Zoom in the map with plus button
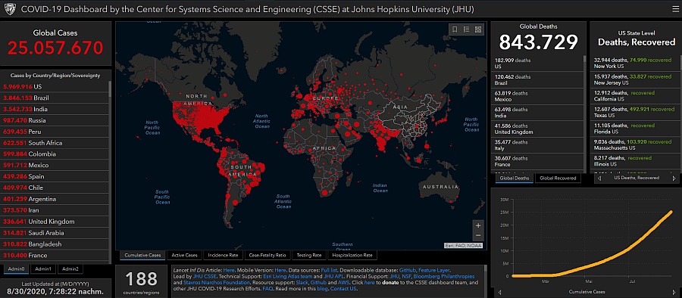682x298 pixels. pos(478,225)
